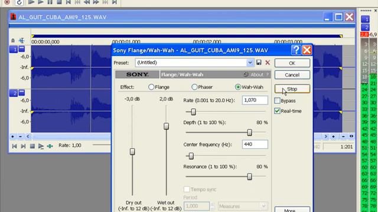
Task: Select the Phaser effect radio button
Action: tap(194, 87)
